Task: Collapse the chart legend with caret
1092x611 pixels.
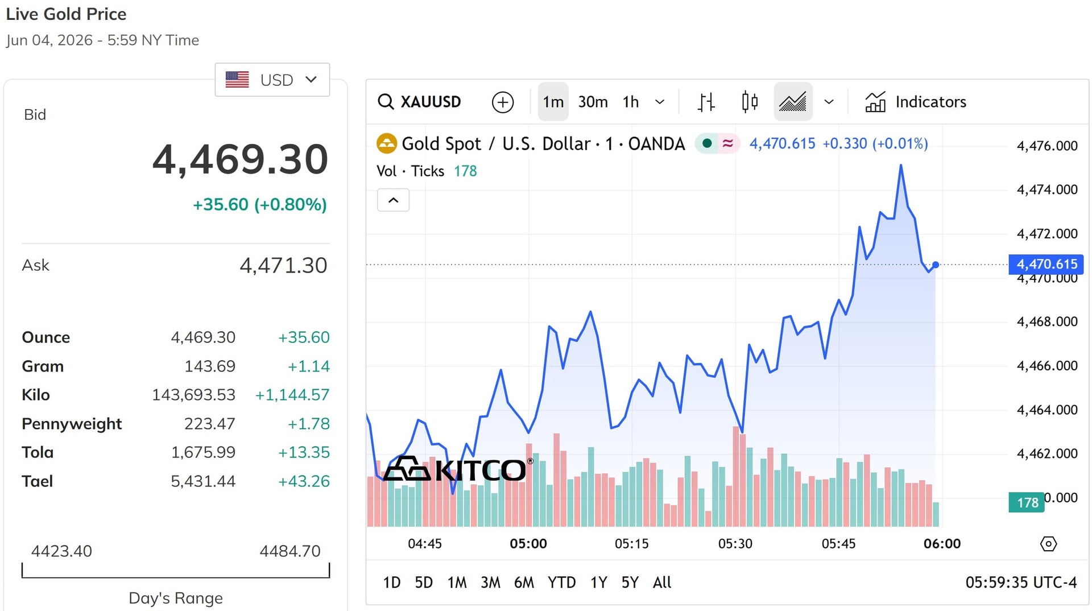Action: pyautogui.click(x=393, y=200)
